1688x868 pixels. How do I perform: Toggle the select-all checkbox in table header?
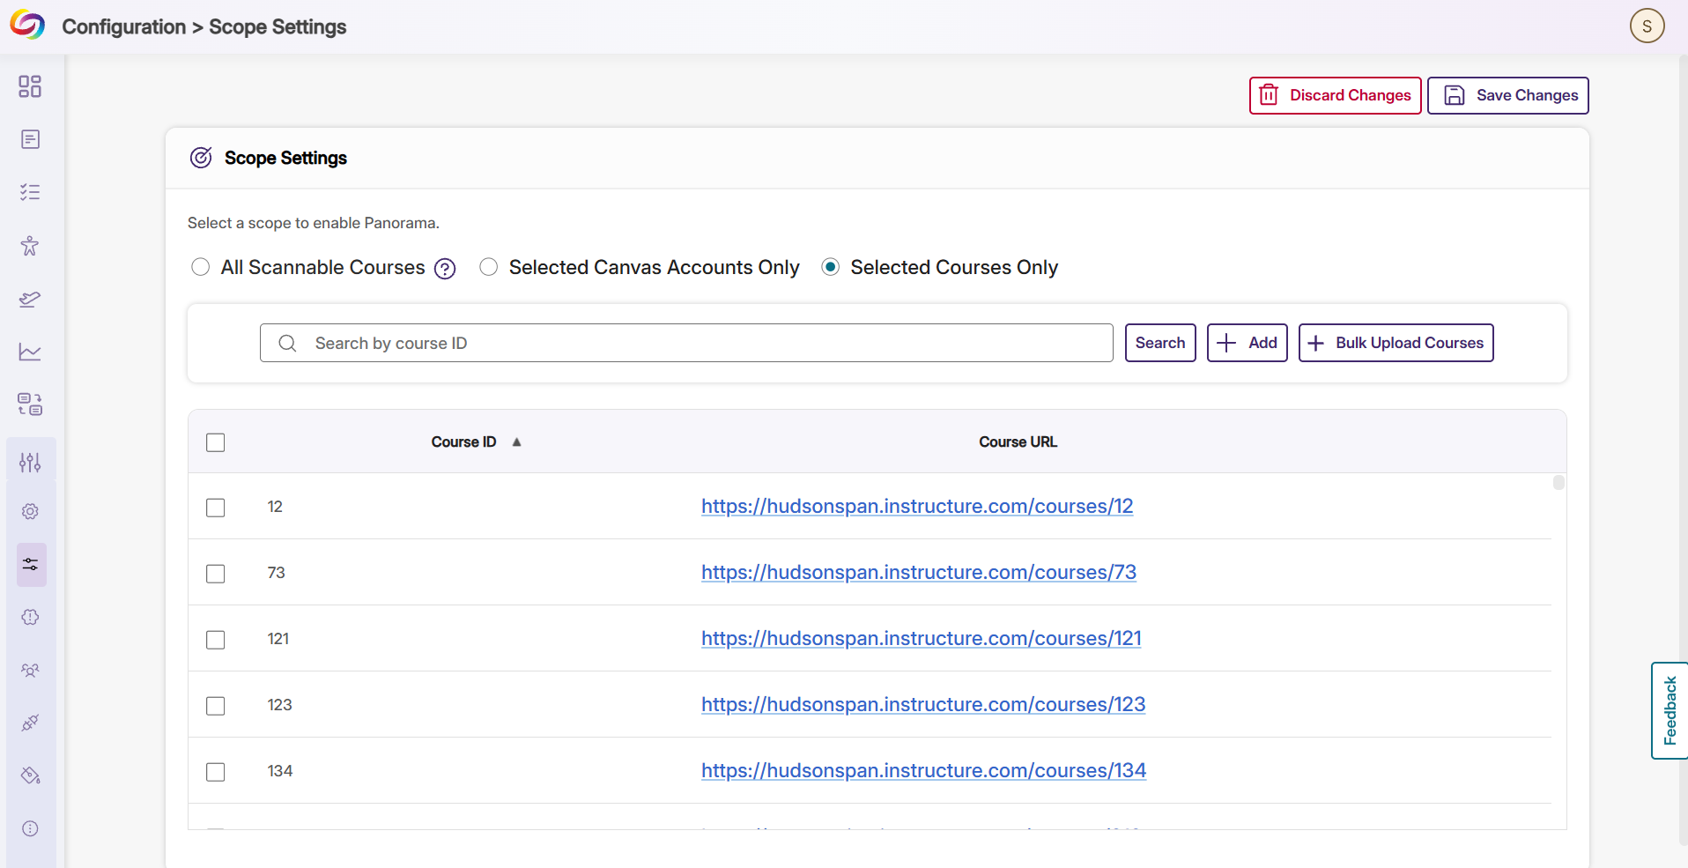point(216,442)
